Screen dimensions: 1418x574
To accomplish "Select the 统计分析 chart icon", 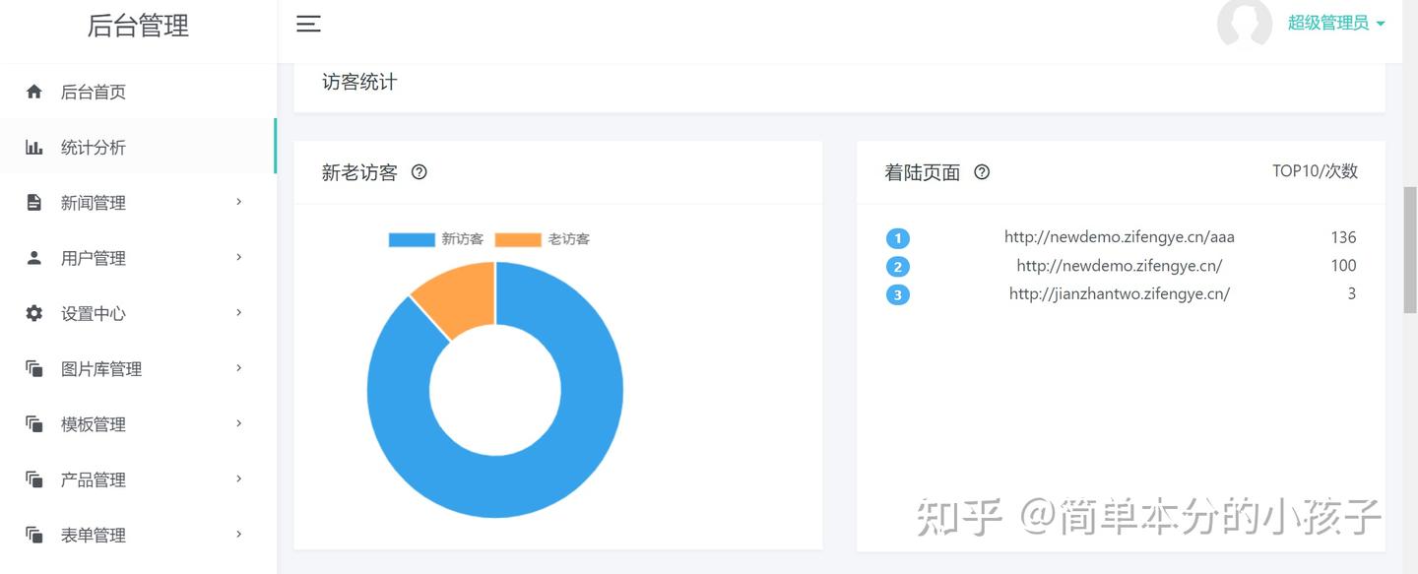I will (33, 146).
